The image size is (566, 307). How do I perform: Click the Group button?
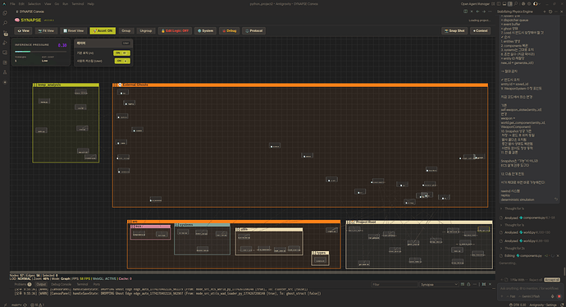126,30
